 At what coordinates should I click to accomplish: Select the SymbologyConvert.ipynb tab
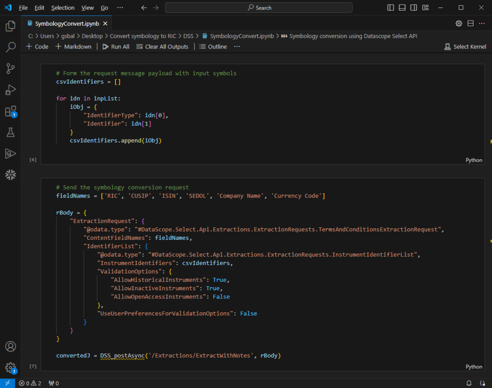pyautogui.click(x=67, y=24)
